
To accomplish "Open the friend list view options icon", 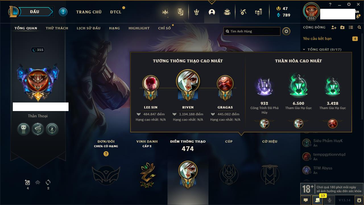I will [x=351, y=27].
